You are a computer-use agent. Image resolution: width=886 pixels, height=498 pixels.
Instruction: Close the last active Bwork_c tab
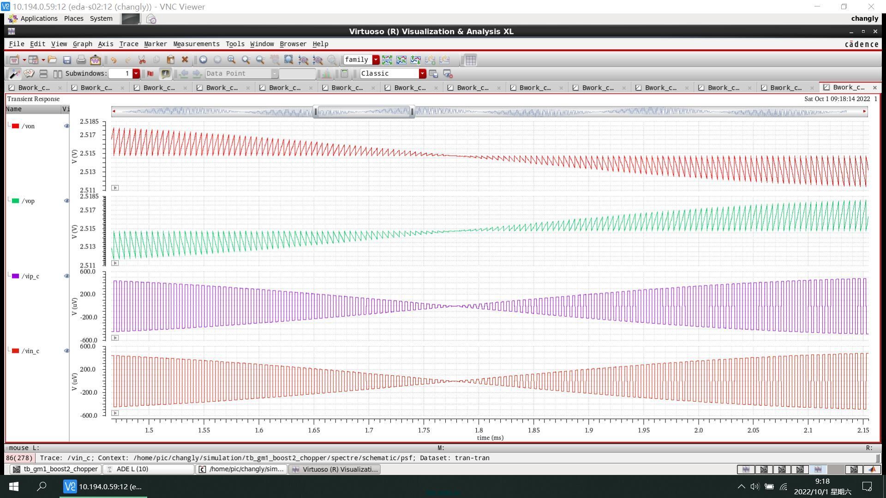875,88
